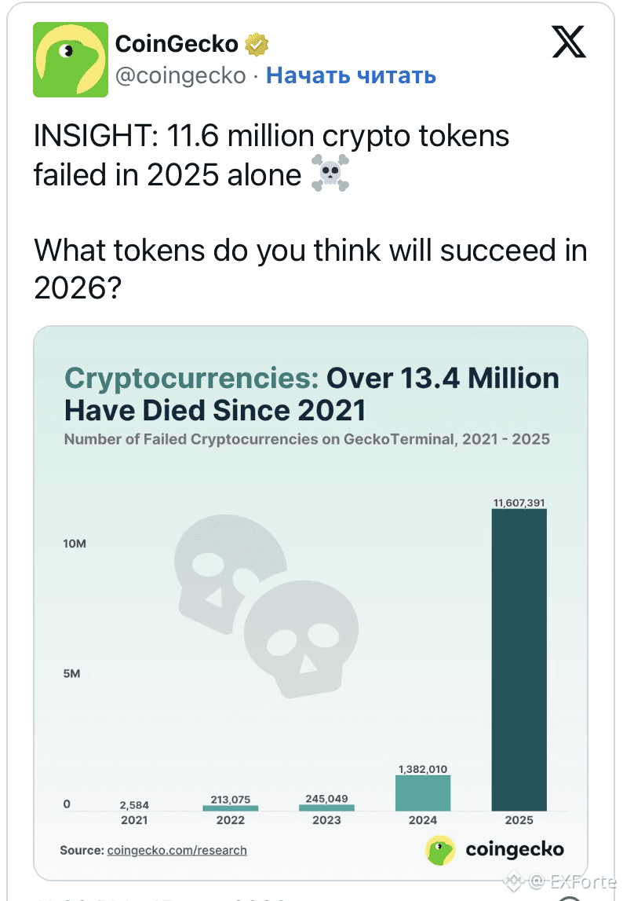Click the small 2022 bar
This screenshot has height=901, width=623.
coord(231,808)
